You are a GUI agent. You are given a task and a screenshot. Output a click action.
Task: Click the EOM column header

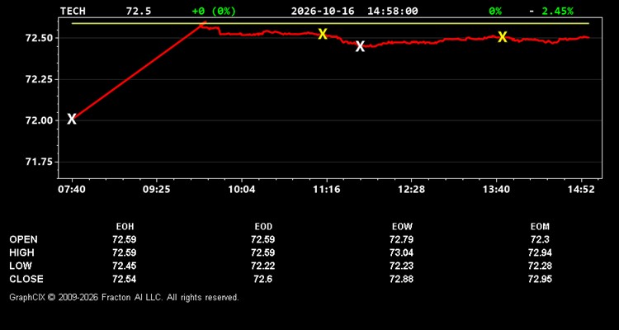pos(540,227)
